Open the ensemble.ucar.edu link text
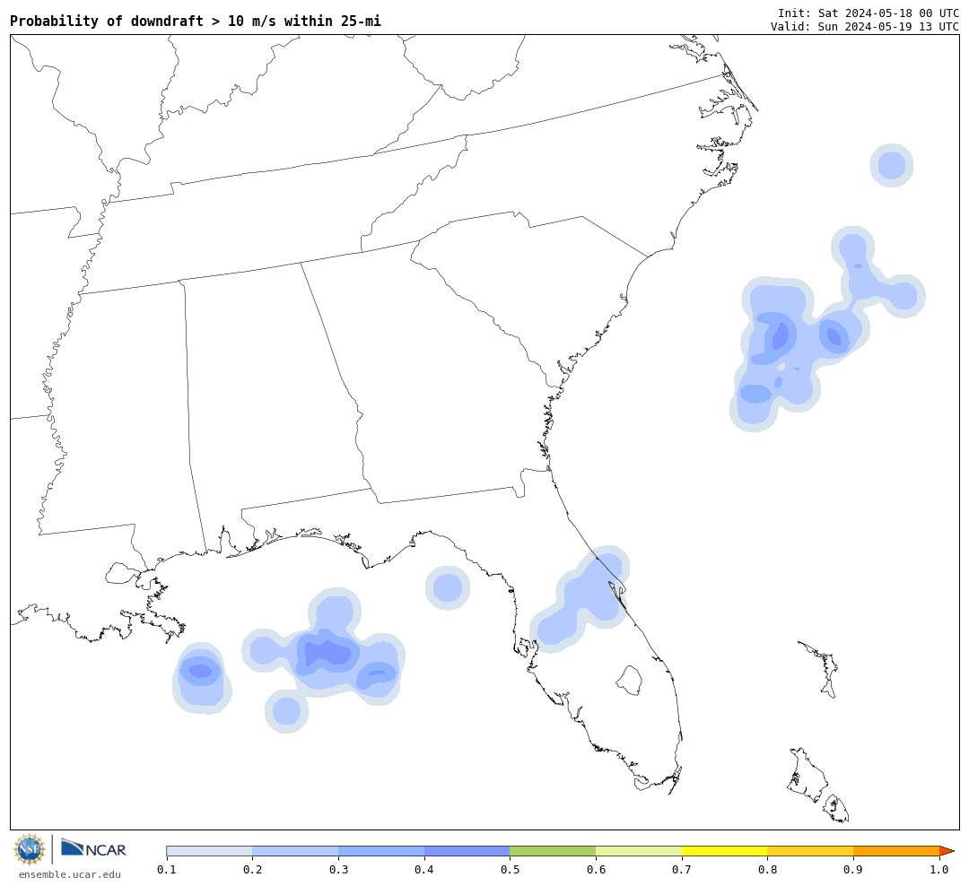969x886 pixels. pyautogui.click(x=70, y=874)
